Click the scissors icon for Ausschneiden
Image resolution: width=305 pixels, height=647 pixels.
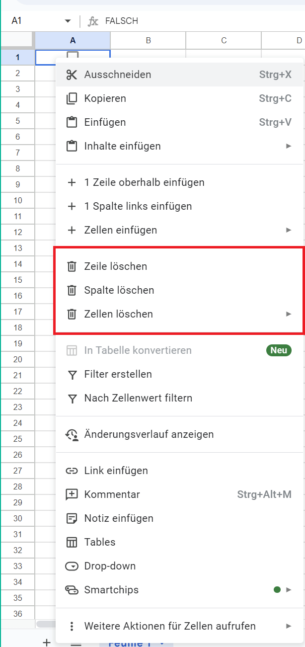tap(72, 75)
